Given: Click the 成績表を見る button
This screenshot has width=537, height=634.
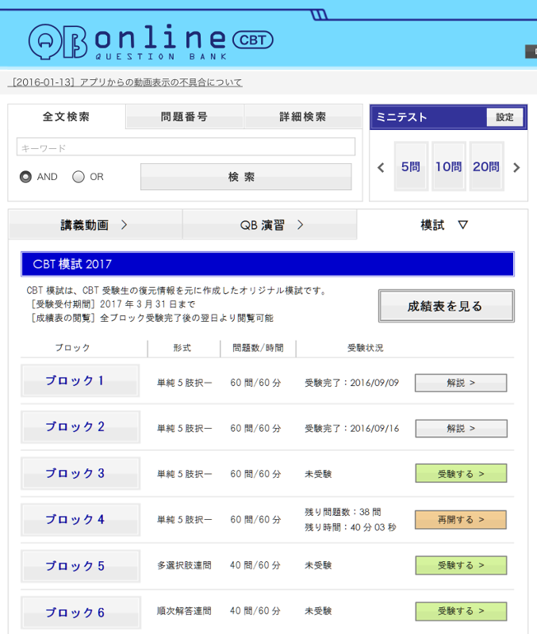Looking at the screenshot, I should pyautogui.click(x=445, y=306).
